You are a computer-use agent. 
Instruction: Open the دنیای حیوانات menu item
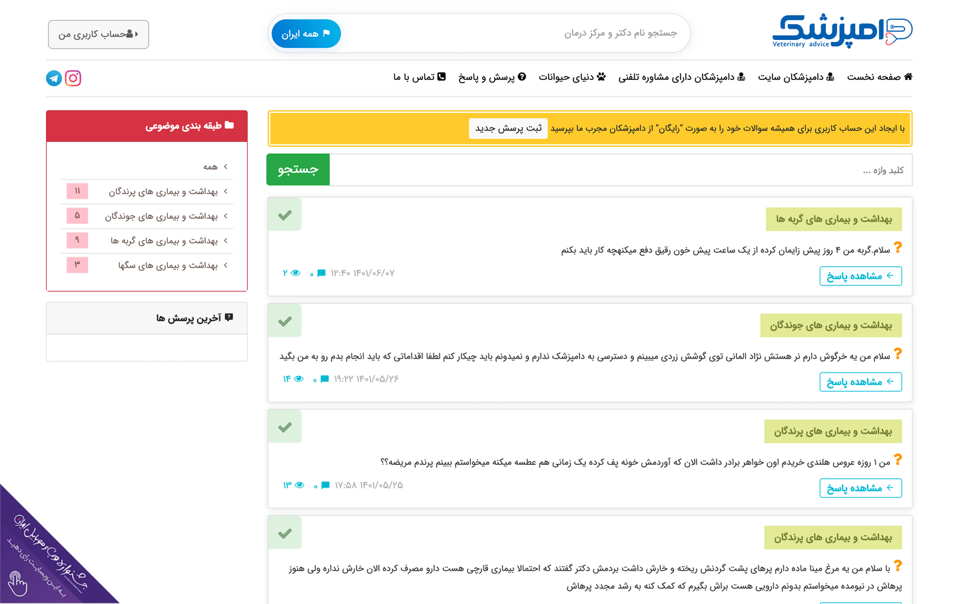(x=572, y=77)
